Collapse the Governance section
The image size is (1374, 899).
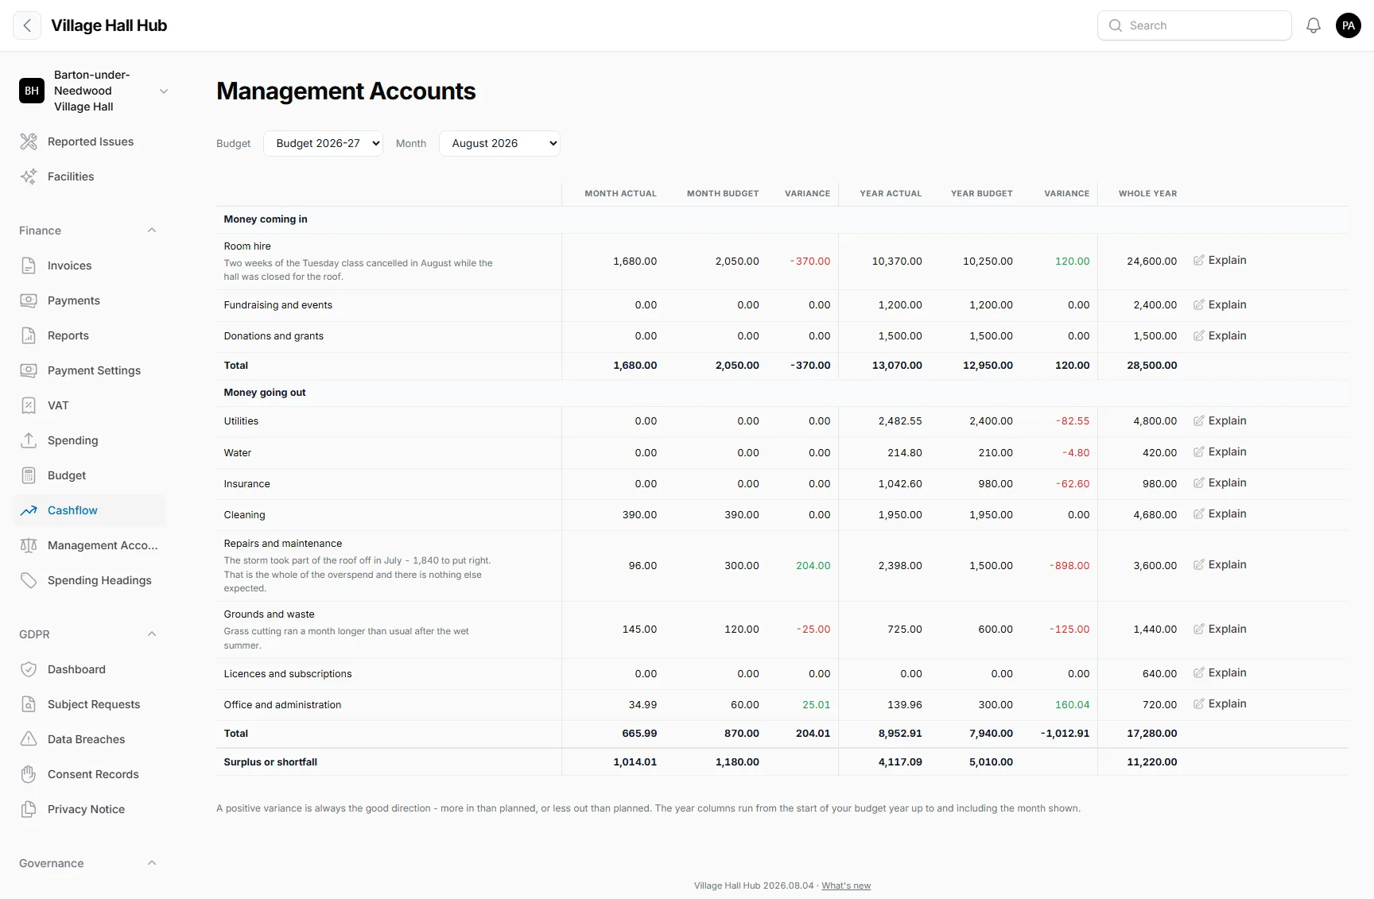[x=152, y=863]
